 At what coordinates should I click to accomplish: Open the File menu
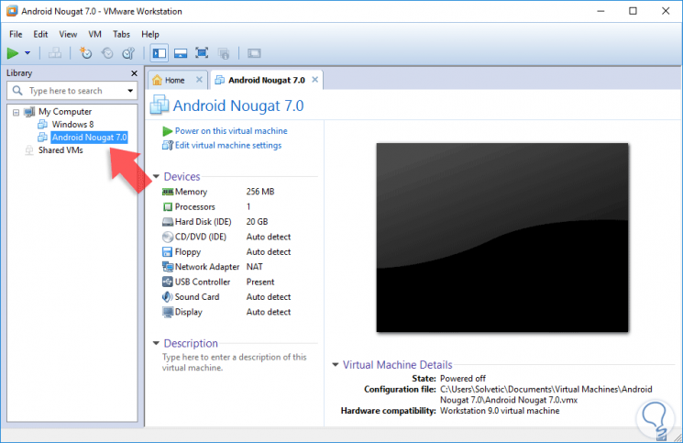(16, 34)
